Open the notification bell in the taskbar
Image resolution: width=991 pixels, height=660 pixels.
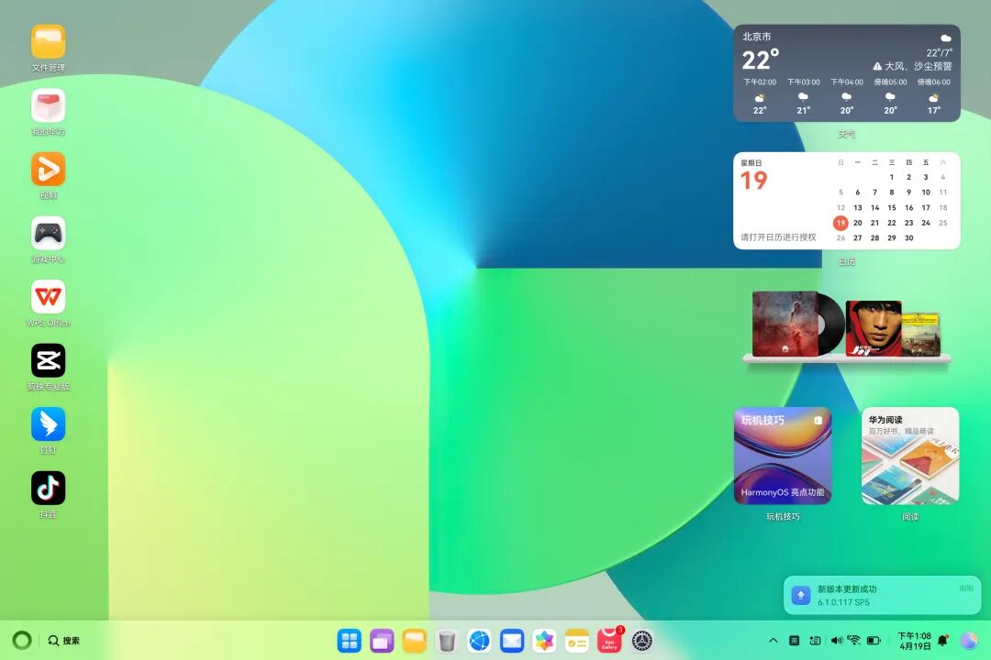(x=942, y=640)
